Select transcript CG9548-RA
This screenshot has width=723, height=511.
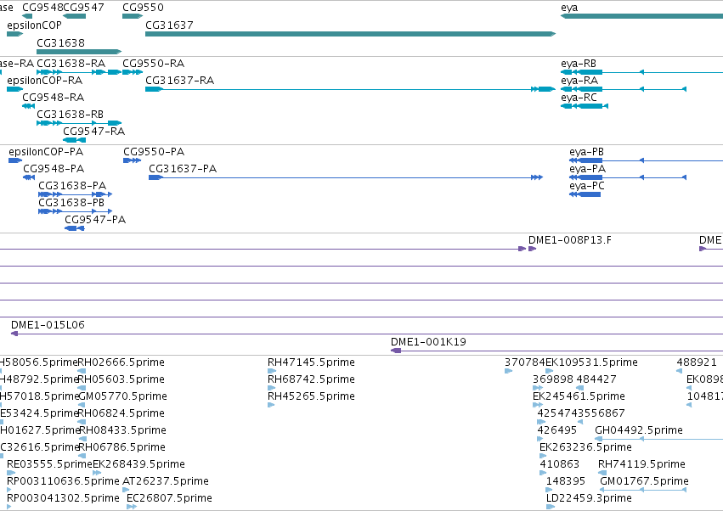coord(28,106)
